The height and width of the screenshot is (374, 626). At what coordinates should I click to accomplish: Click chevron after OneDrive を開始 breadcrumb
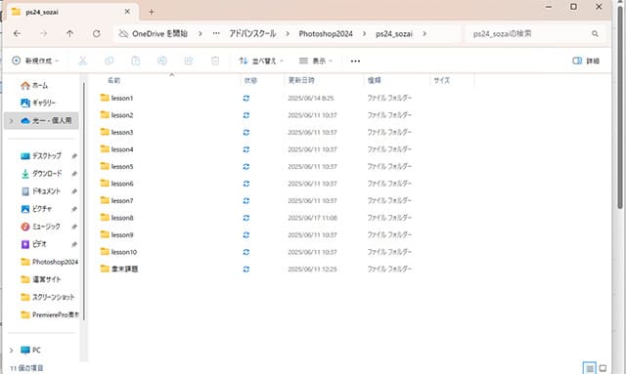coord(200,34)
